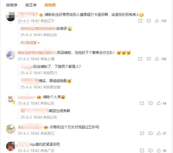Expand 共2条回复 replies
Viewport: 173px width, 153px height.
[30, 43]
